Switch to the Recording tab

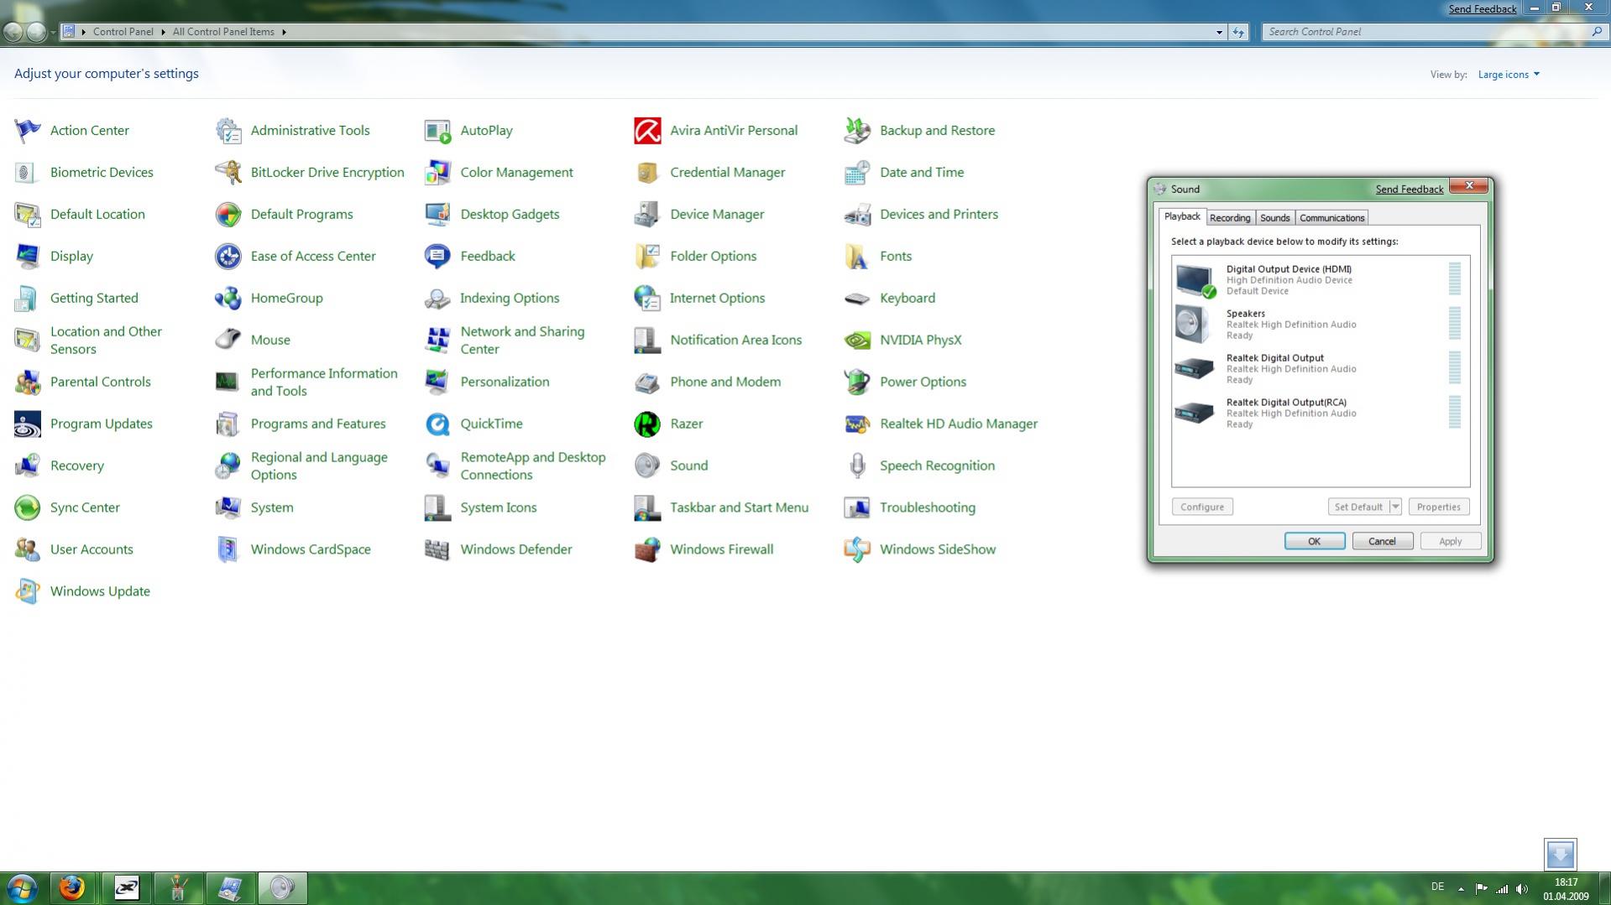pyautogui.click(x=1230, y=218)
